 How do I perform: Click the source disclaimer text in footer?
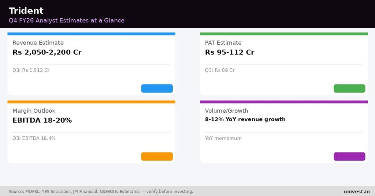(101, 192)
